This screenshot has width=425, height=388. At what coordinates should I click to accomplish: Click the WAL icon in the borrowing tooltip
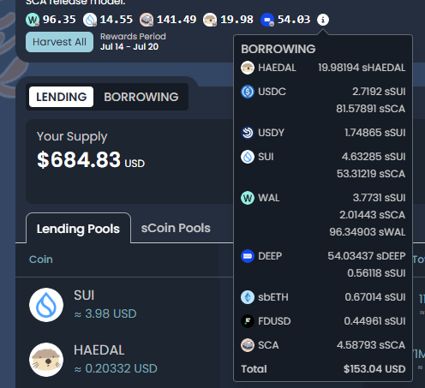click(x=248, y=198)
